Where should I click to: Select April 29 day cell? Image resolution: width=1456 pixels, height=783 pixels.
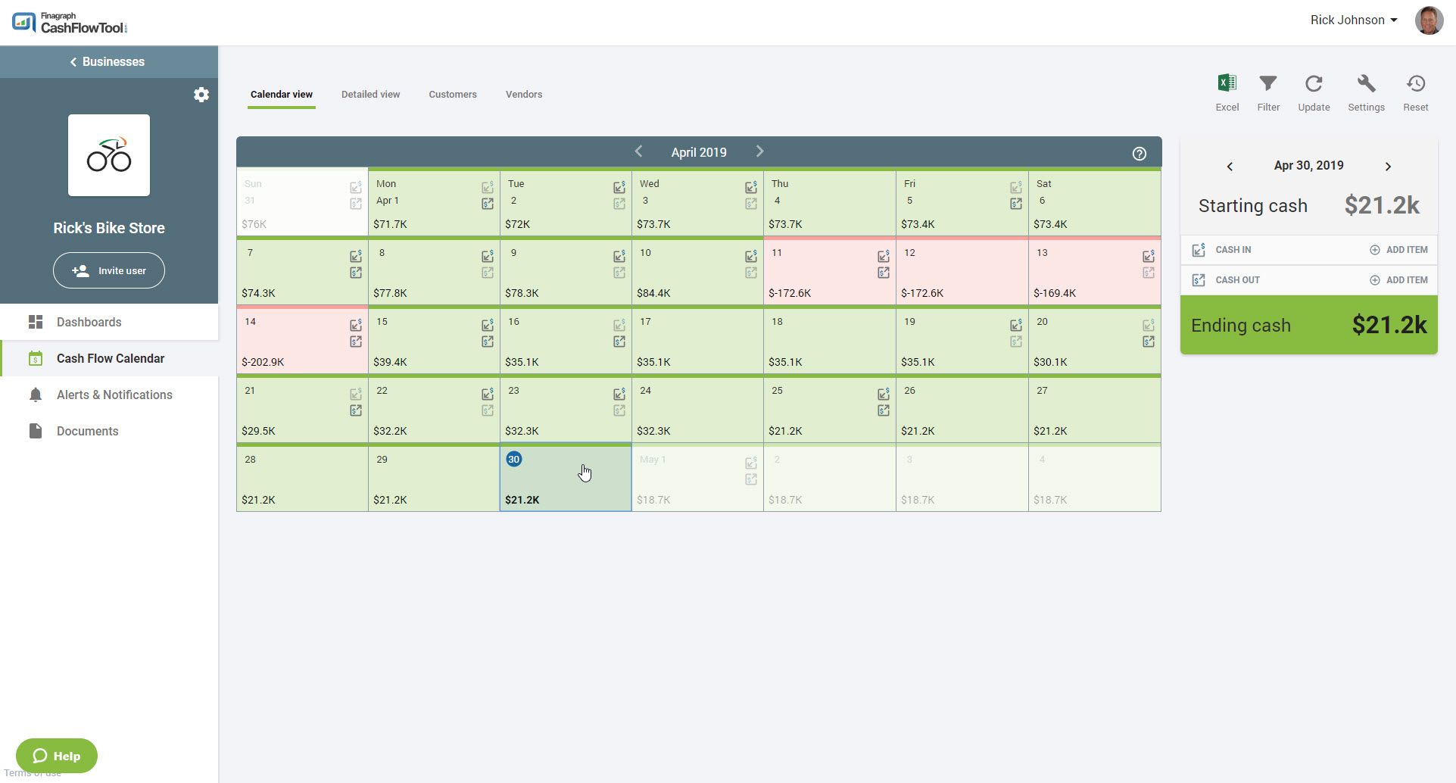pos(434,478)
